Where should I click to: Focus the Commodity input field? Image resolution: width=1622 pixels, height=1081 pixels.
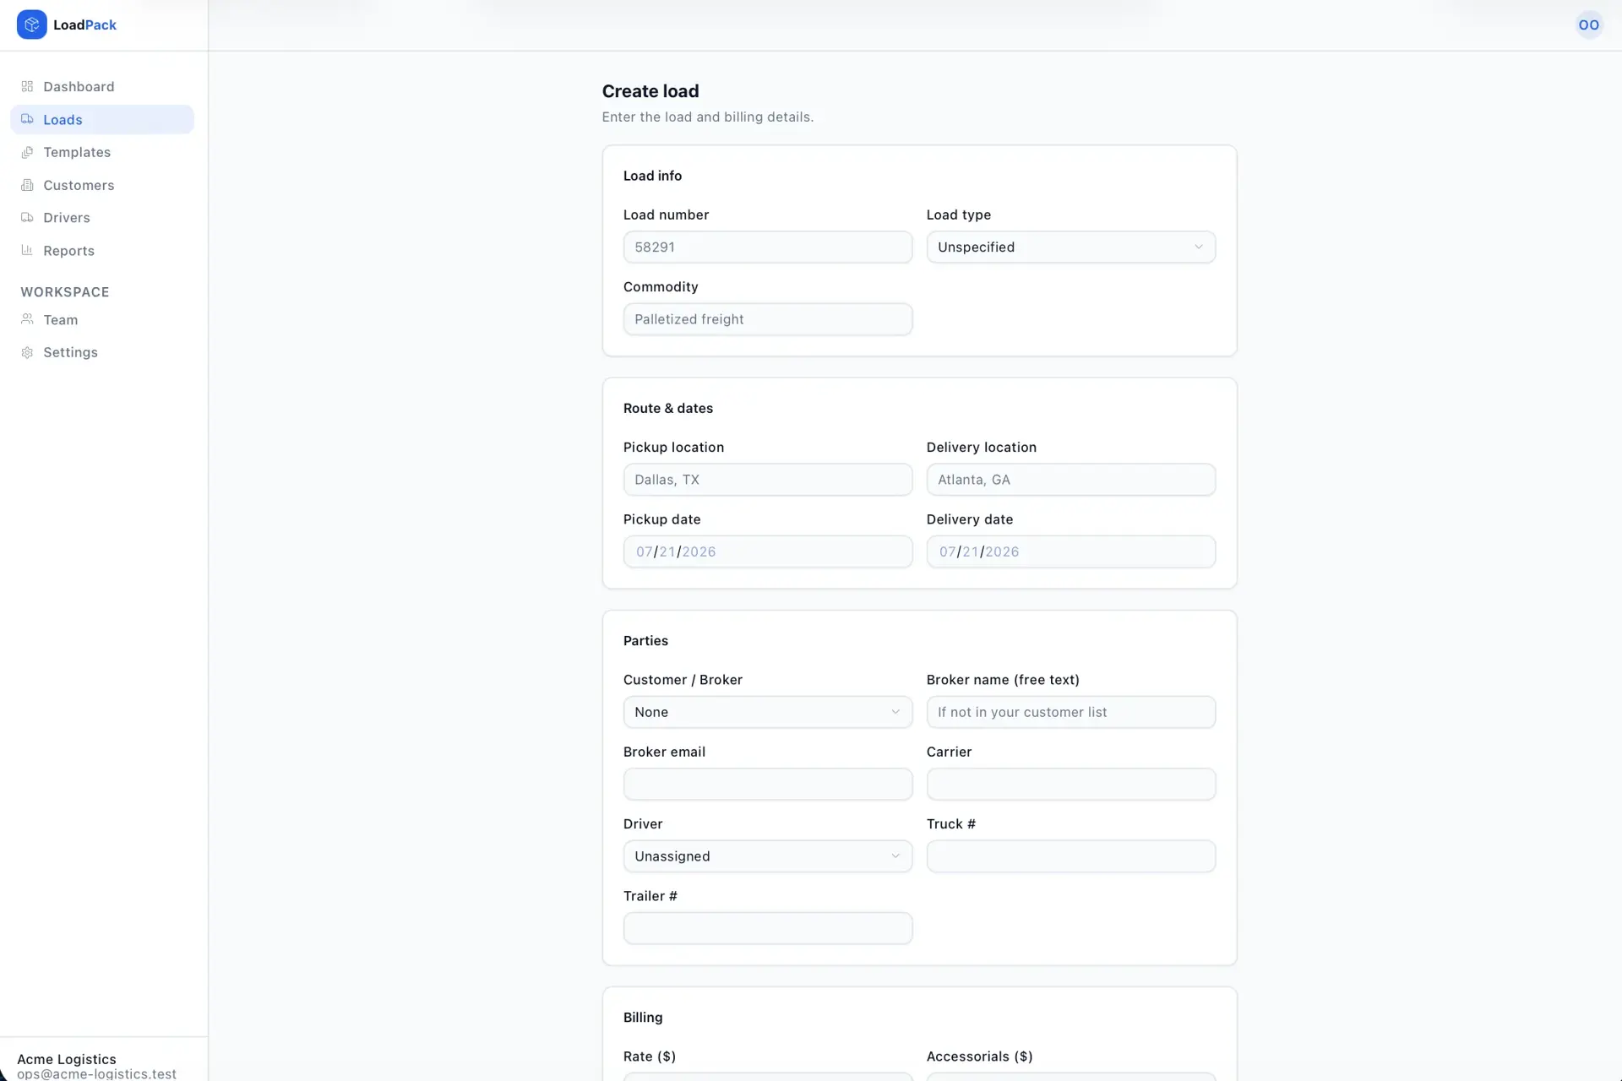(767, 319)
